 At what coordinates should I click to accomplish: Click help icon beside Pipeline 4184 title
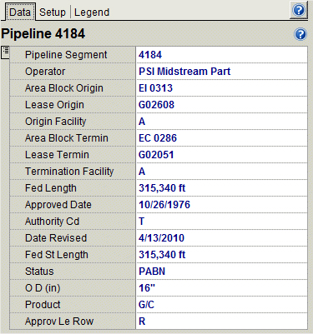coord(300,34)
